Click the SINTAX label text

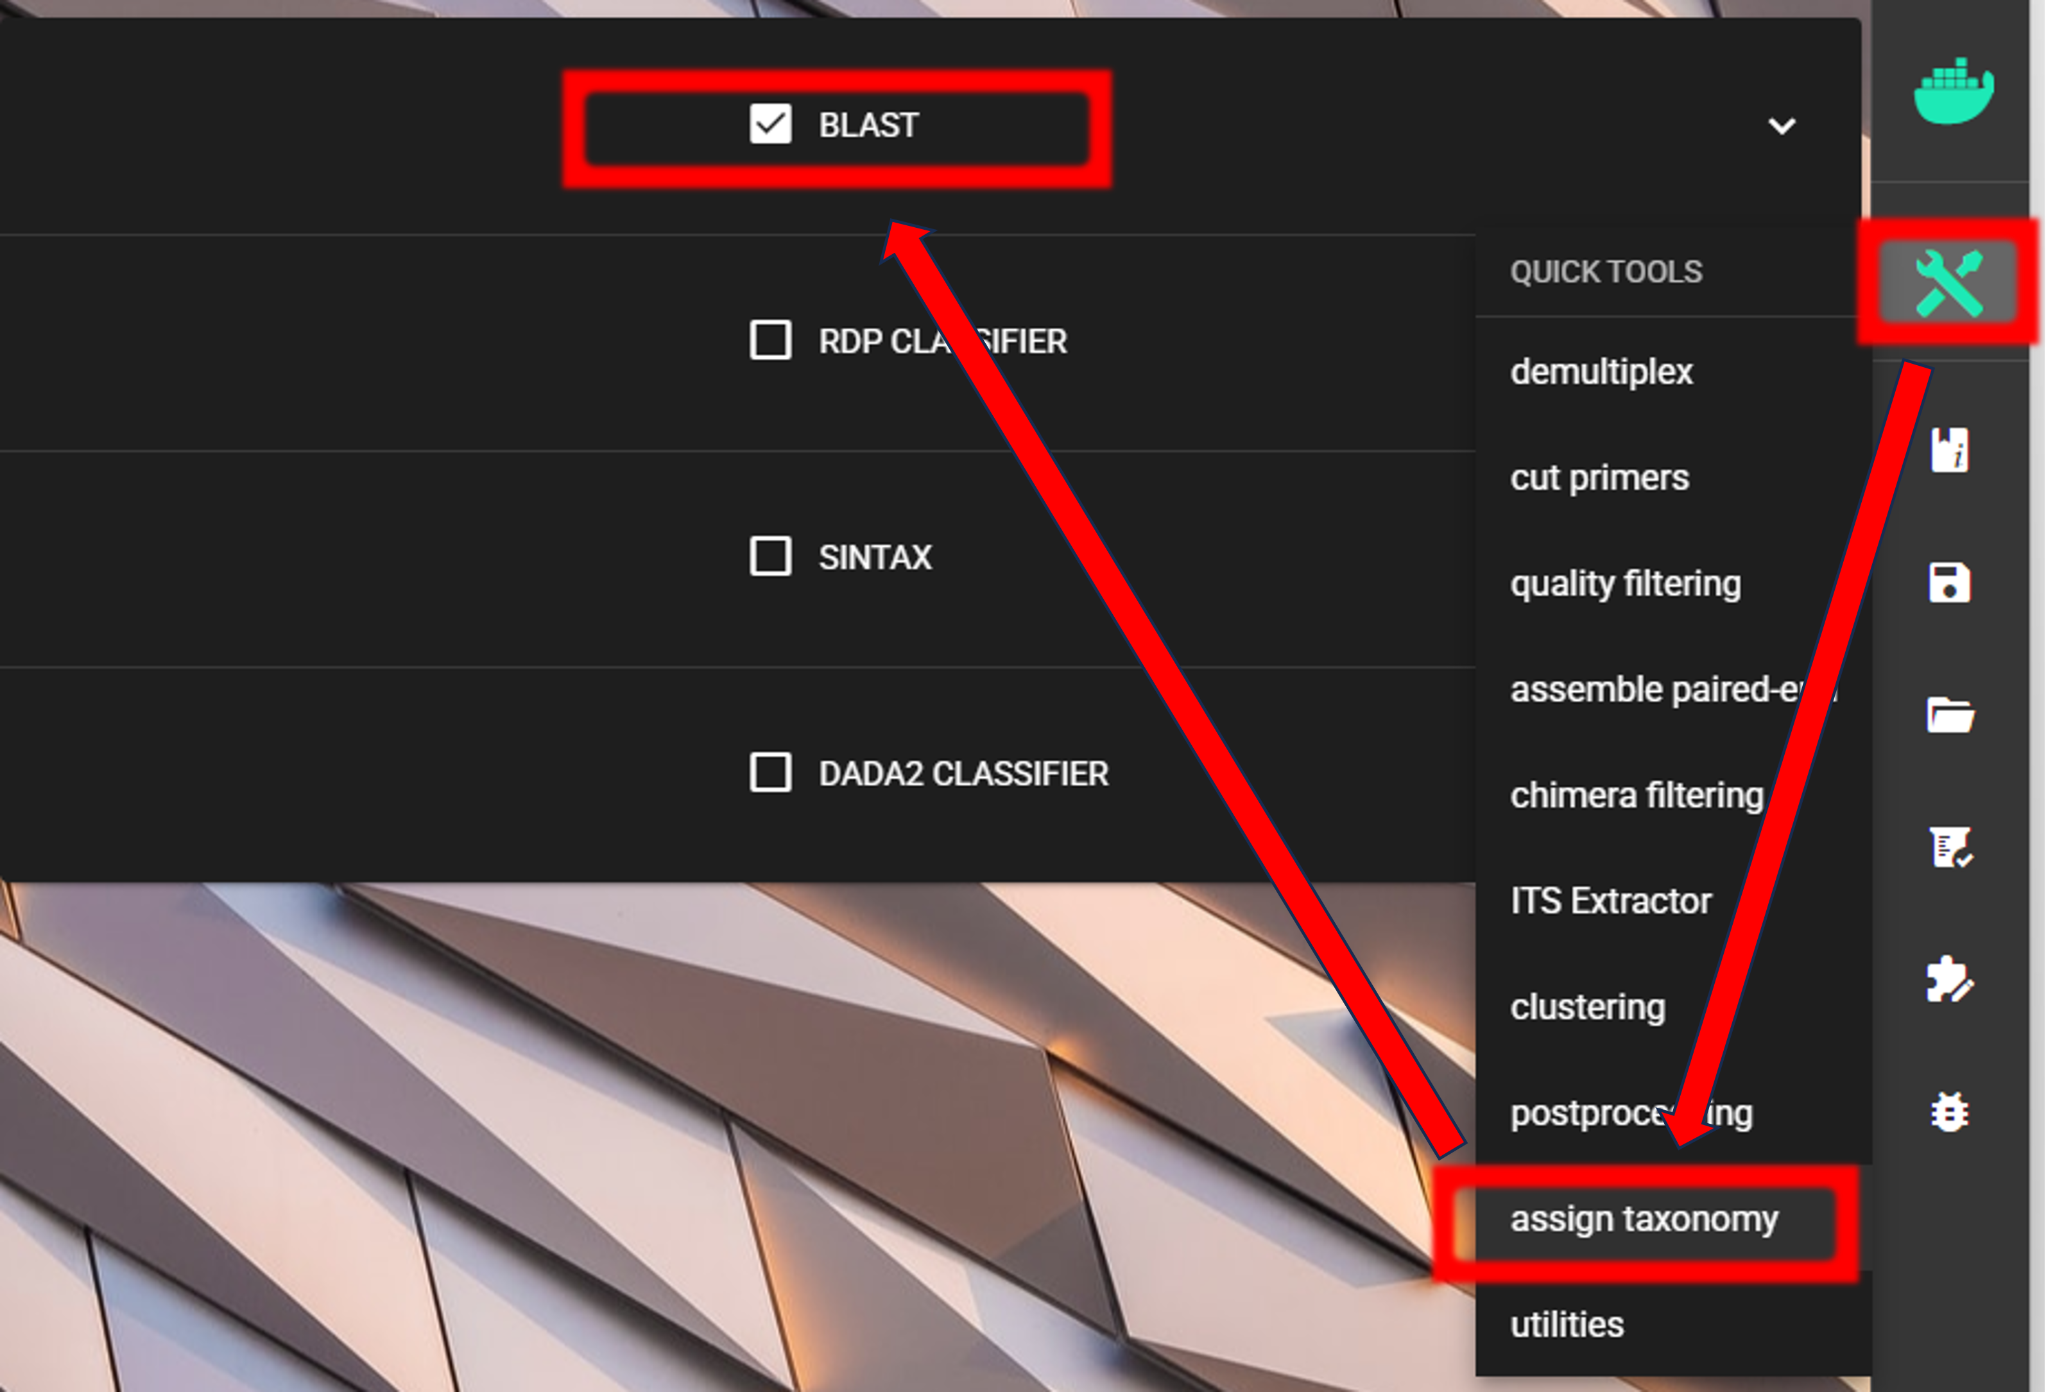[x=875, y=557]
